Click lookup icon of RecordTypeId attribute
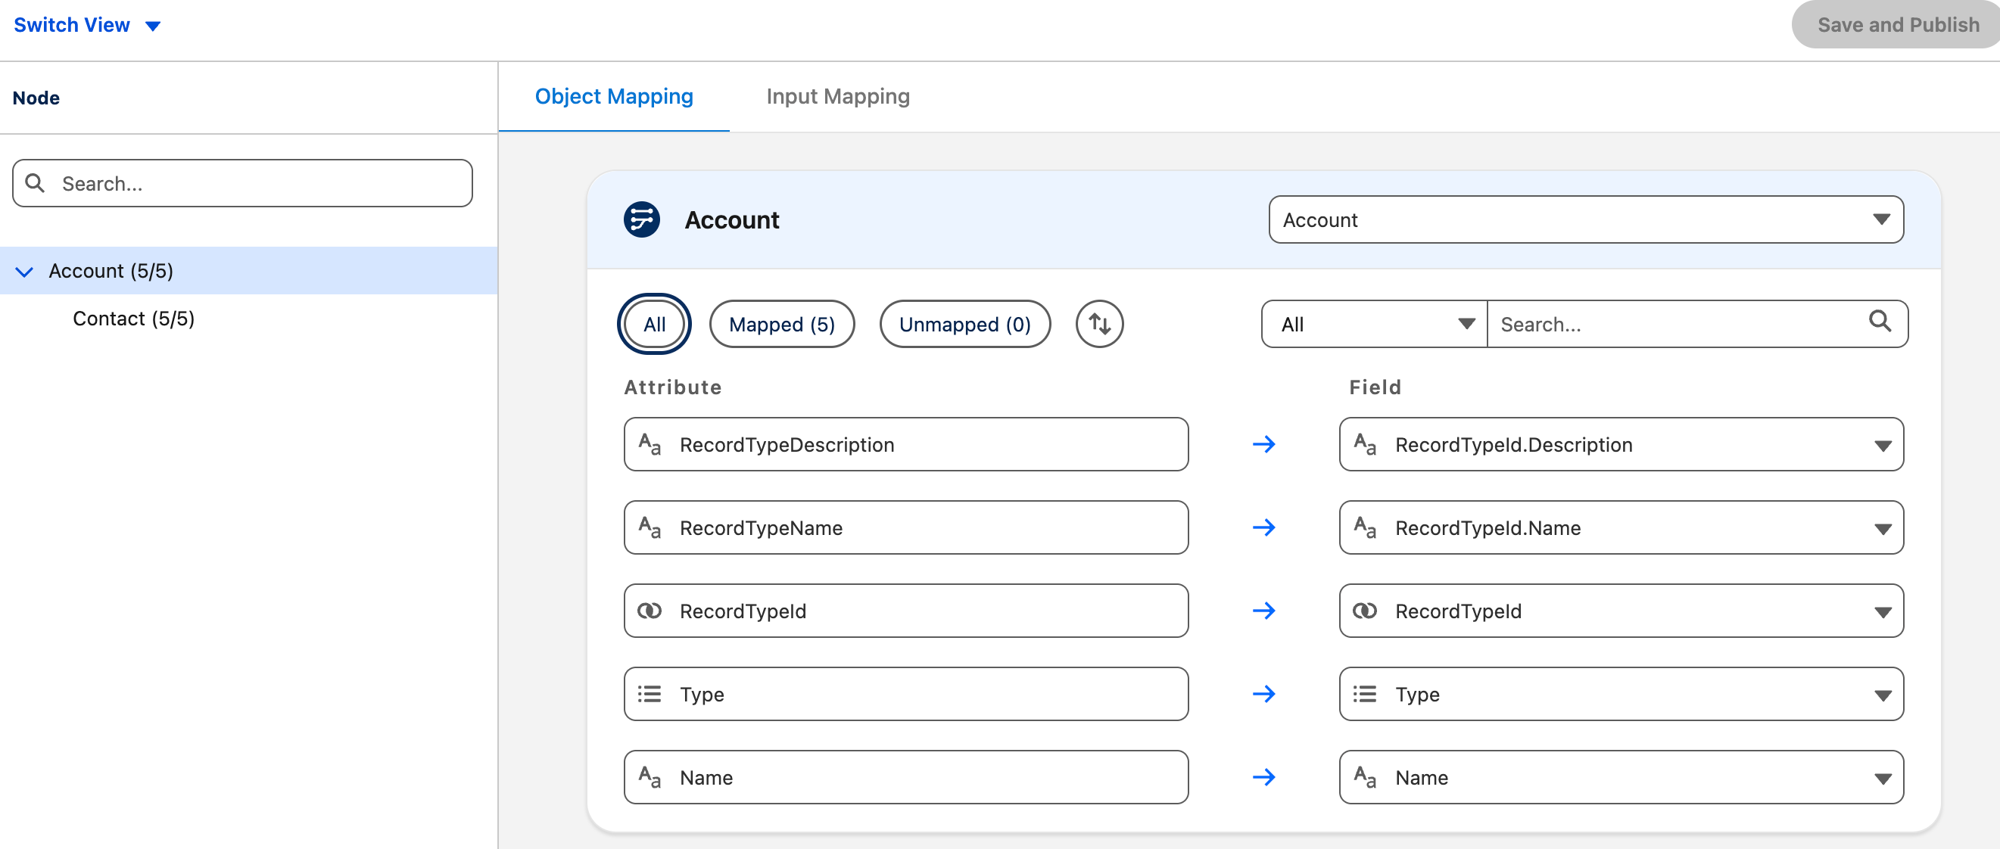The image size is (2000, 849). pos(649,611)
